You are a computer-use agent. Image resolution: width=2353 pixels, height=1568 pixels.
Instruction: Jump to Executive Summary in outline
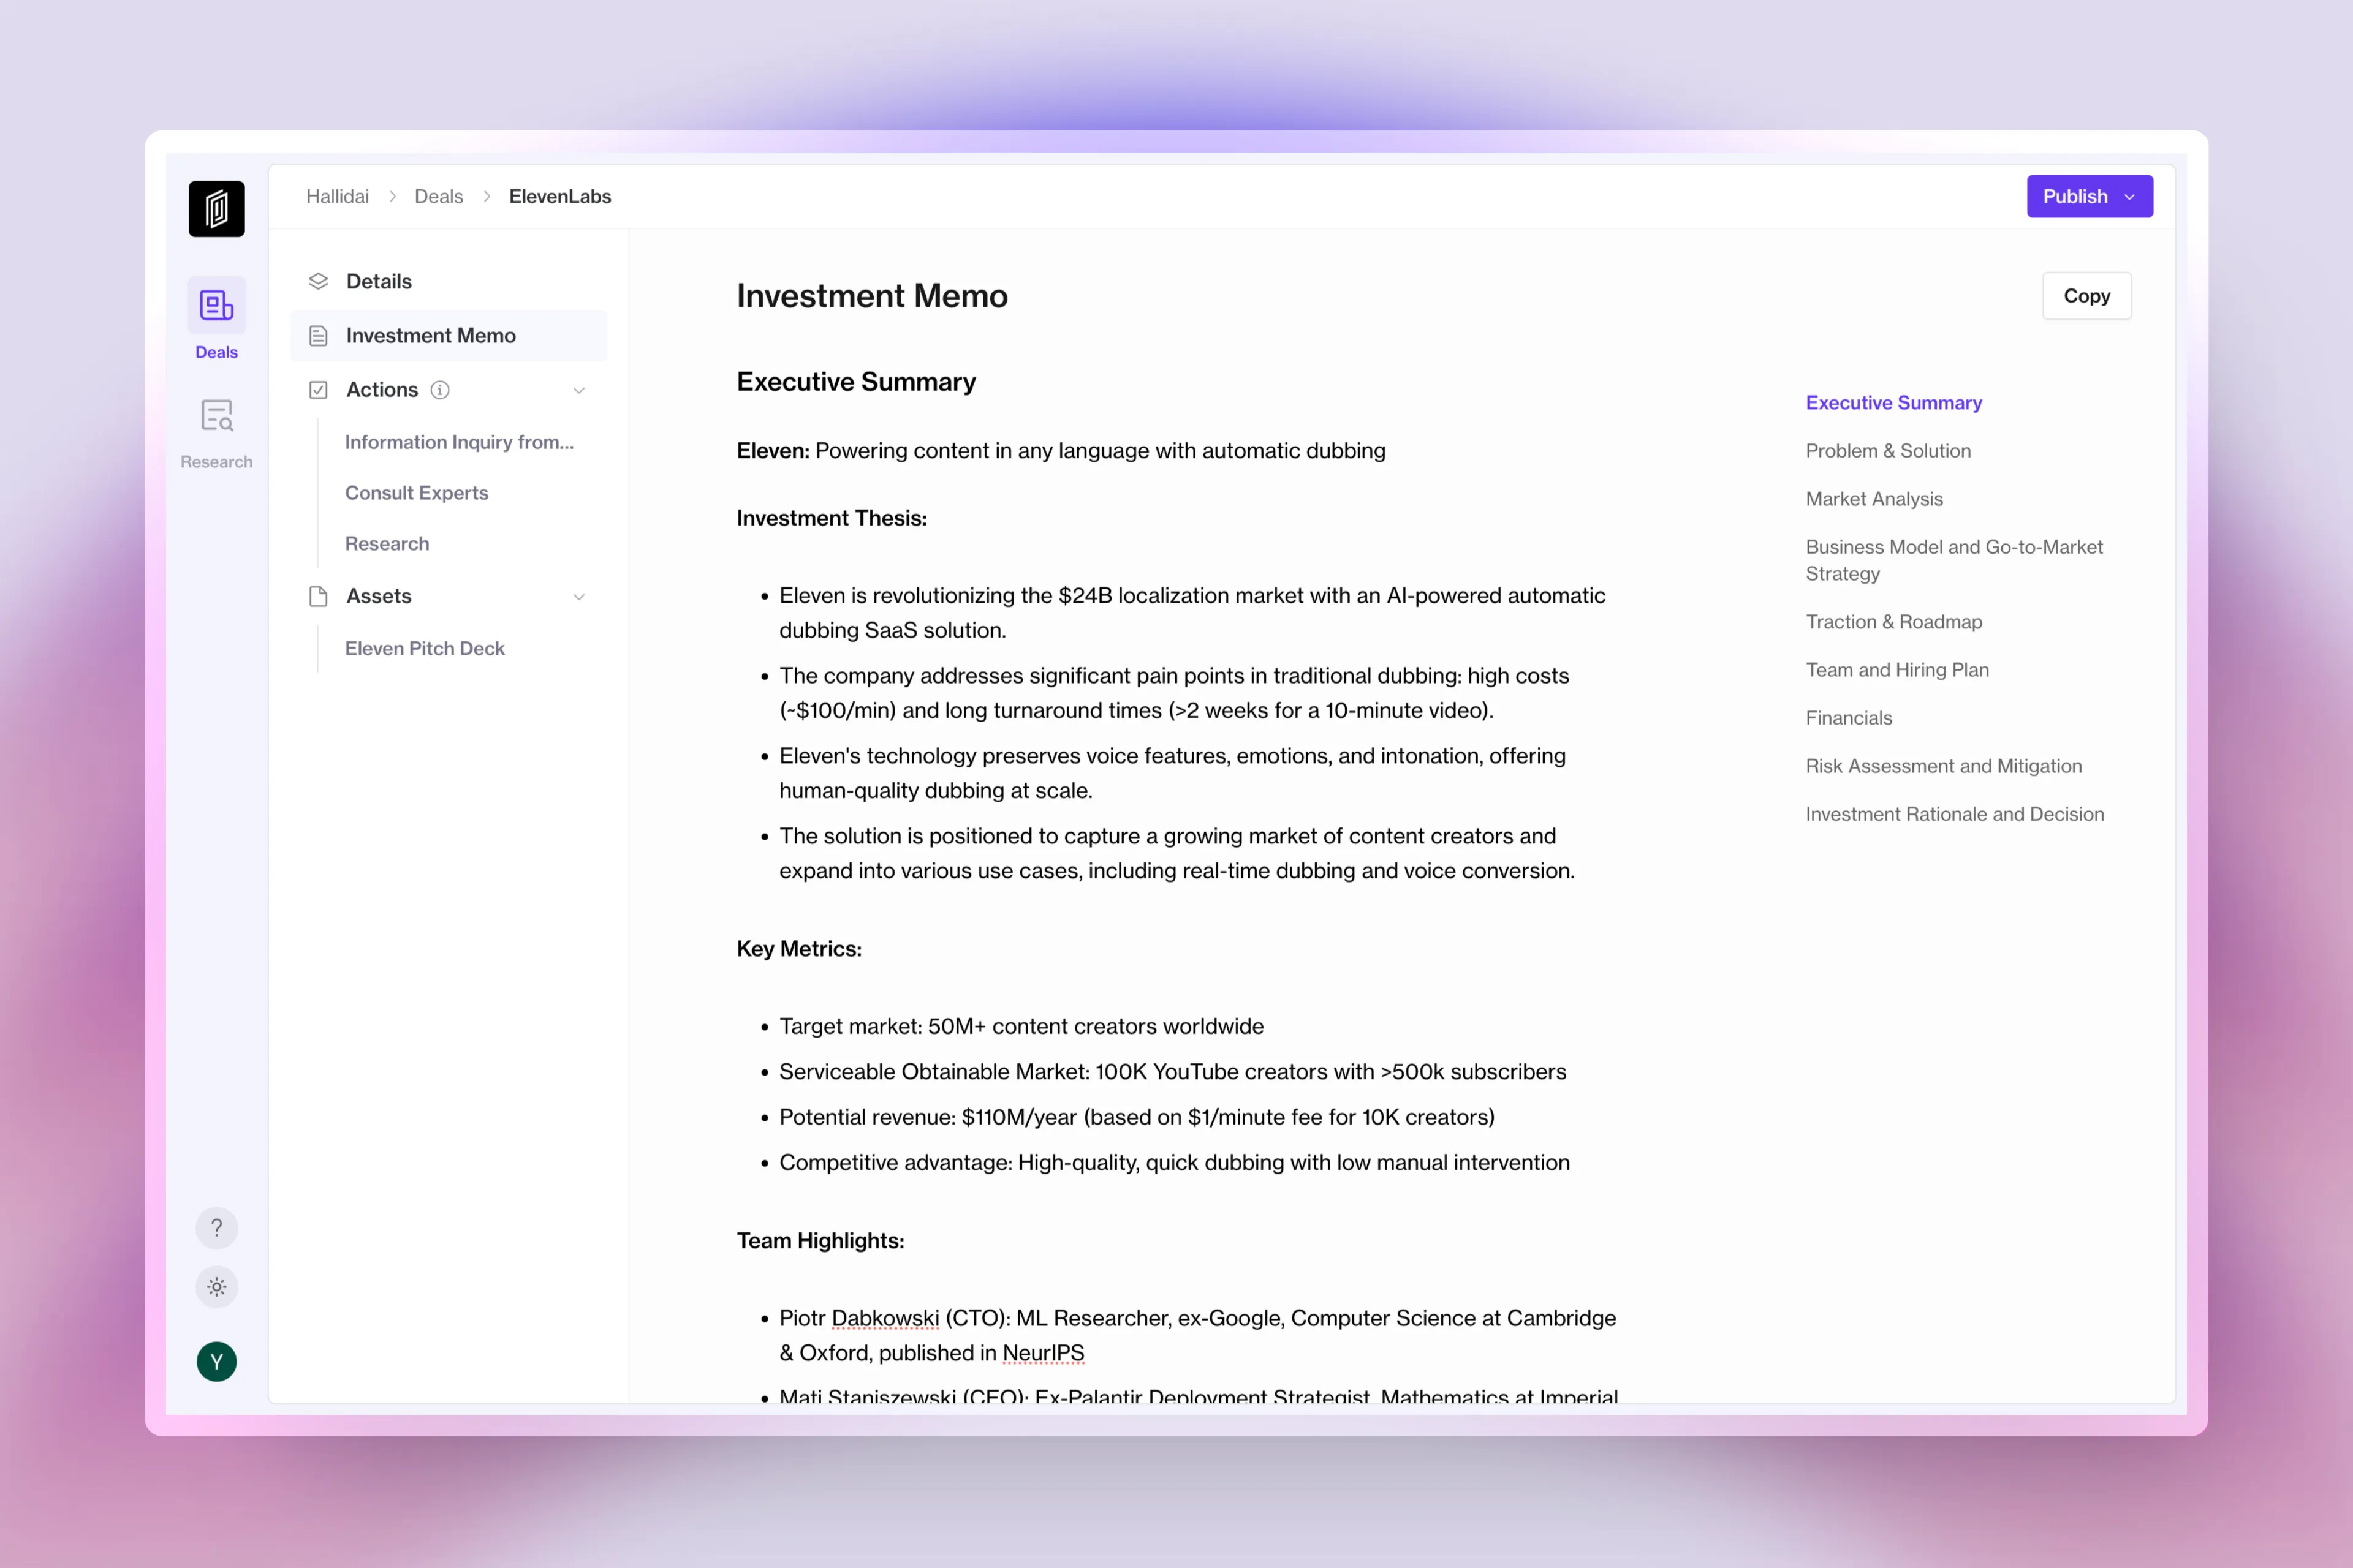1894,403
